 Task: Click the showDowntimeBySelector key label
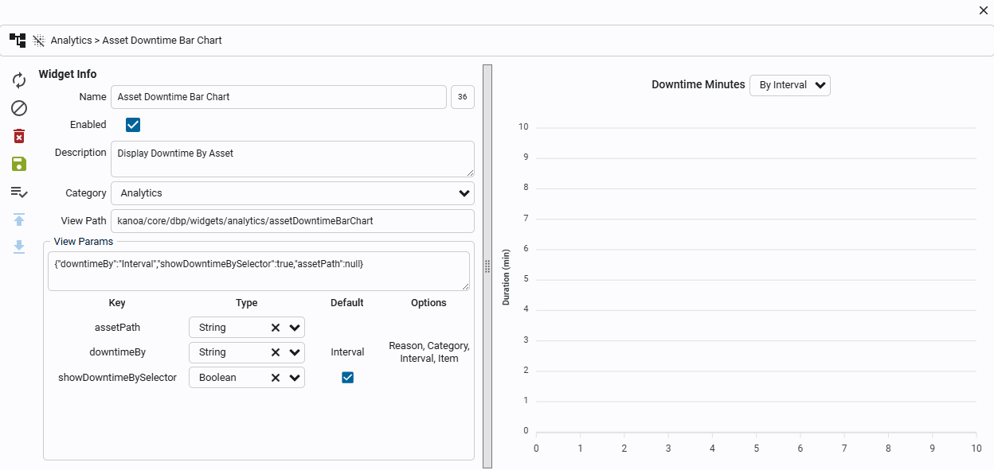(x=117, y=378)
